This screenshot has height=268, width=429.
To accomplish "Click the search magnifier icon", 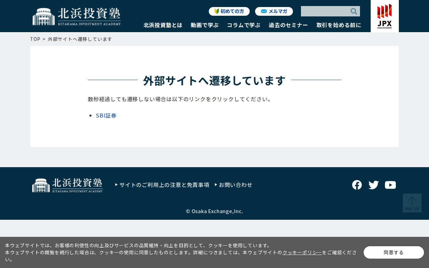I will point(354,11).
